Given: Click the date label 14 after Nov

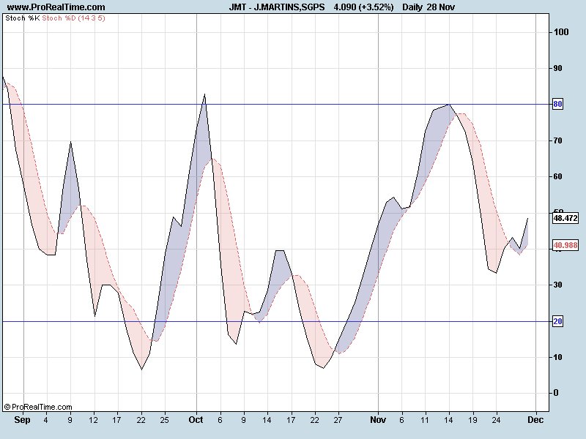Looking at the screenshot, I should pos(448,420).
